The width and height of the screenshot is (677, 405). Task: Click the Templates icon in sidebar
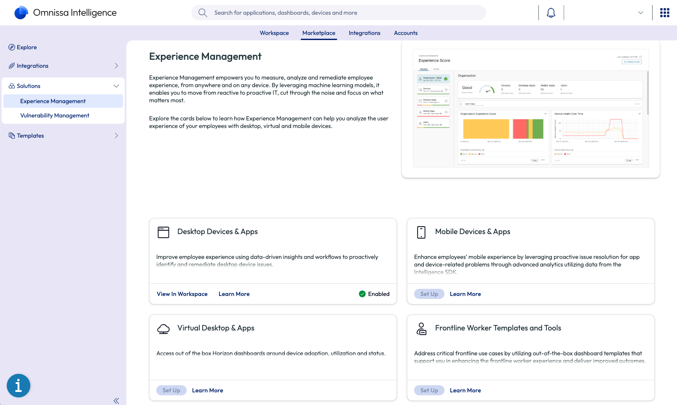pos(12,136)
